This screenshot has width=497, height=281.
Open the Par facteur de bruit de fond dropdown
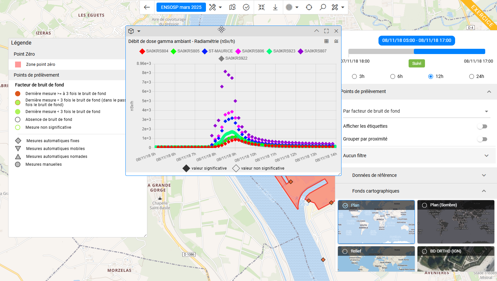coord(416,111)
